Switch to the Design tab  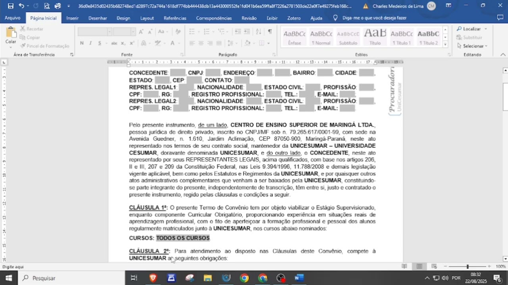click(x=123, y=18)
